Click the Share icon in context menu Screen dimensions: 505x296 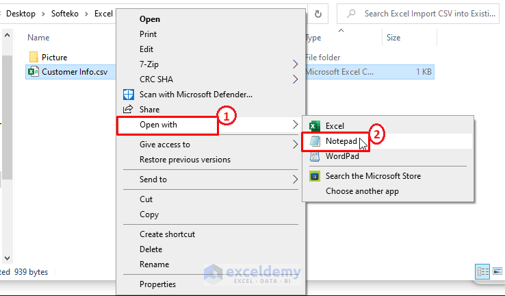click(x=127, y=109)
